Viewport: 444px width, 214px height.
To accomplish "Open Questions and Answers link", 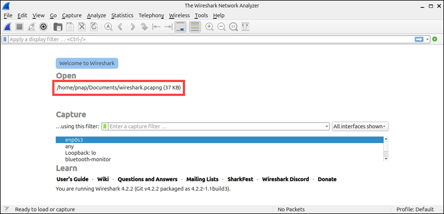I will tap(147, 179).
